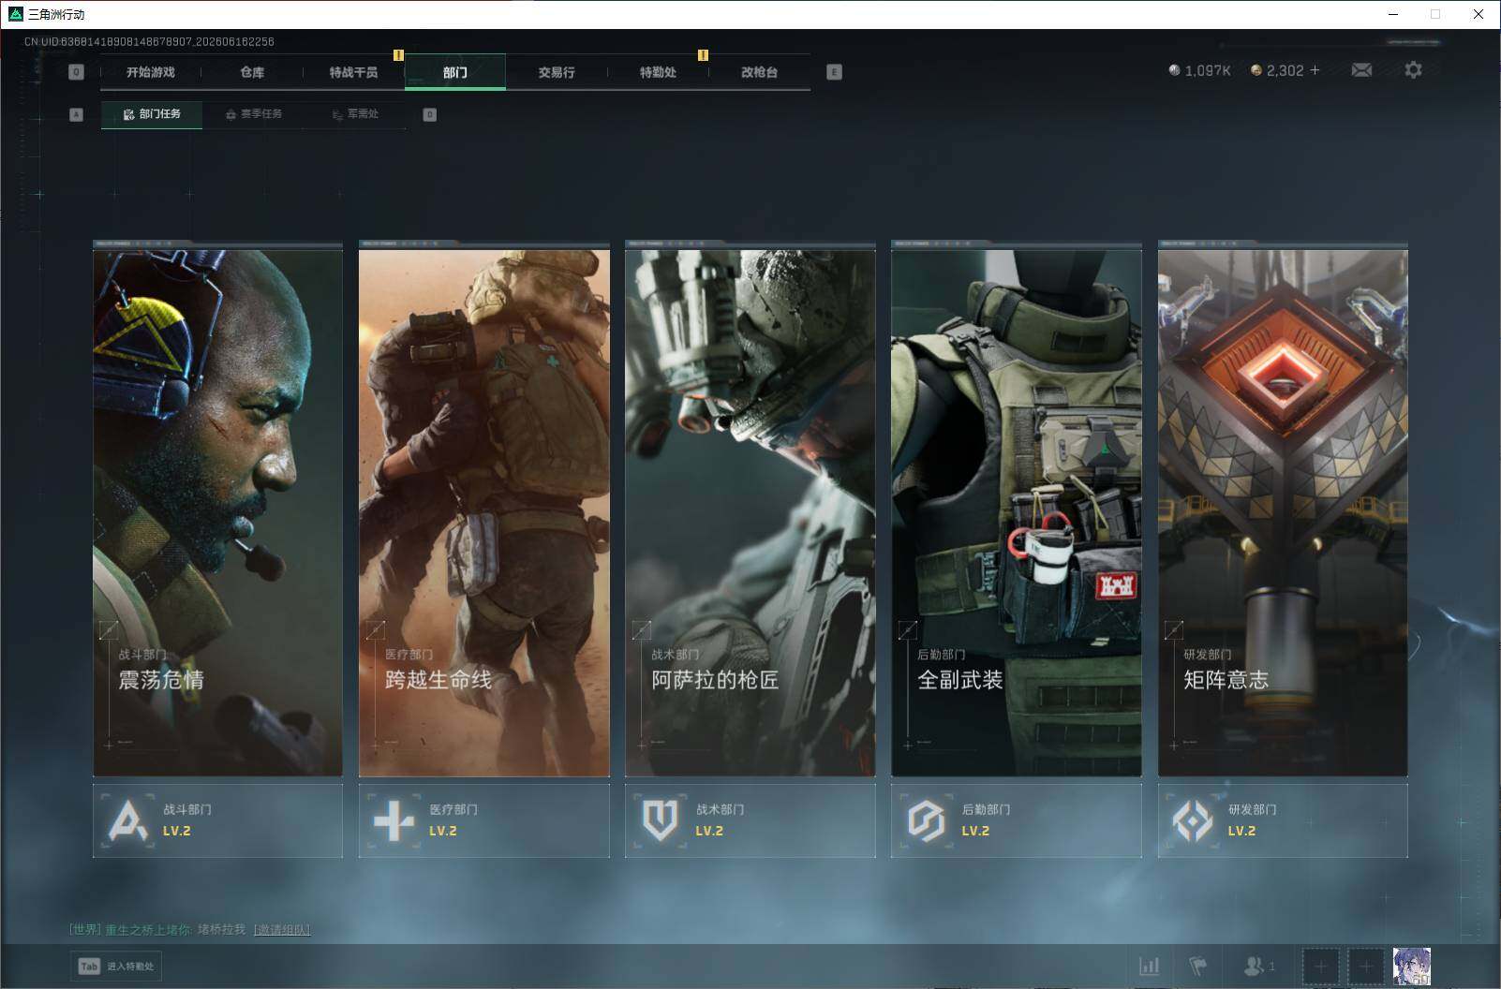The width and height of the screenshot is (1501, 989).
Task: Click the E key next-tab icon
Action: pos(834,72)
